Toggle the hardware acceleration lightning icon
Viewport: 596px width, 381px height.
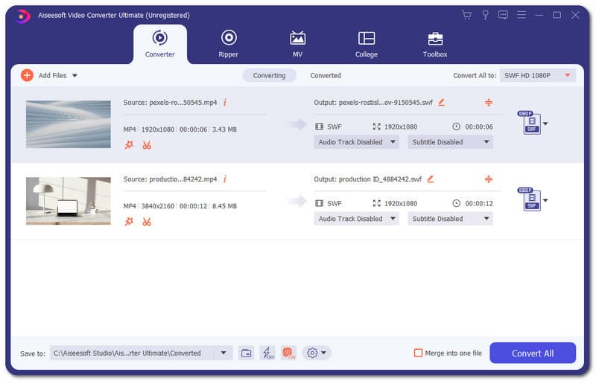tap(267, 353)
